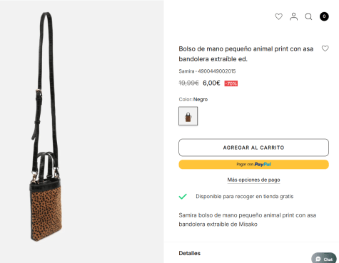The width and height of the screenshot is (339, 263).
Task: Click the Disponible para recoger en tienda text
Action: (x=245, y=197)
